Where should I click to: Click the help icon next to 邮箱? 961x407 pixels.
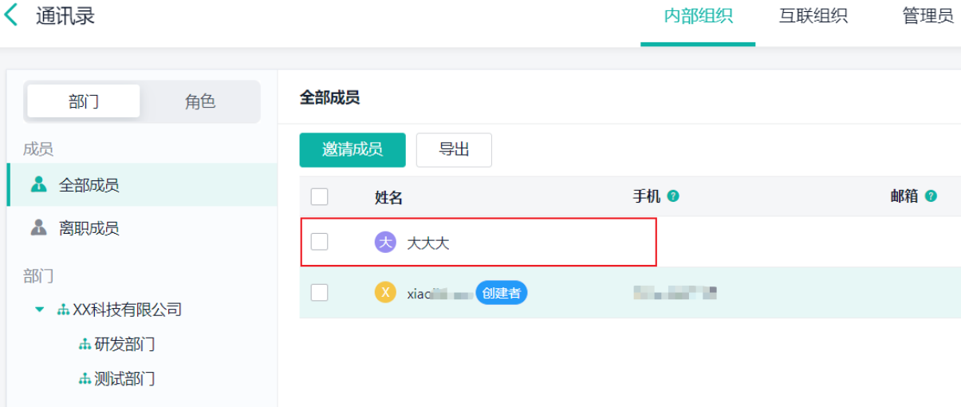click(x=931, y=196)
